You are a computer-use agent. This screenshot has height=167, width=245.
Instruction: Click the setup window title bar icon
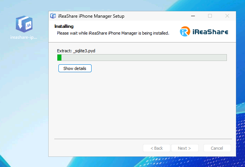53,16
